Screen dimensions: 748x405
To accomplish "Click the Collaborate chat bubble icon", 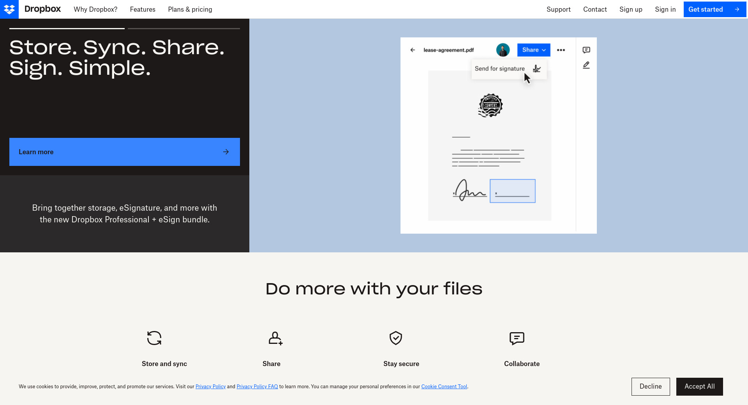I will pos(517,338).
